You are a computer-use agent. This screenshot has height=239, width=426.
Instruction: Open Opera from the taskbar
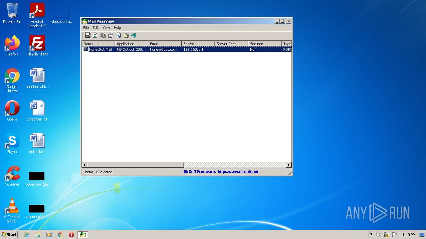click(x=71, y=235)
